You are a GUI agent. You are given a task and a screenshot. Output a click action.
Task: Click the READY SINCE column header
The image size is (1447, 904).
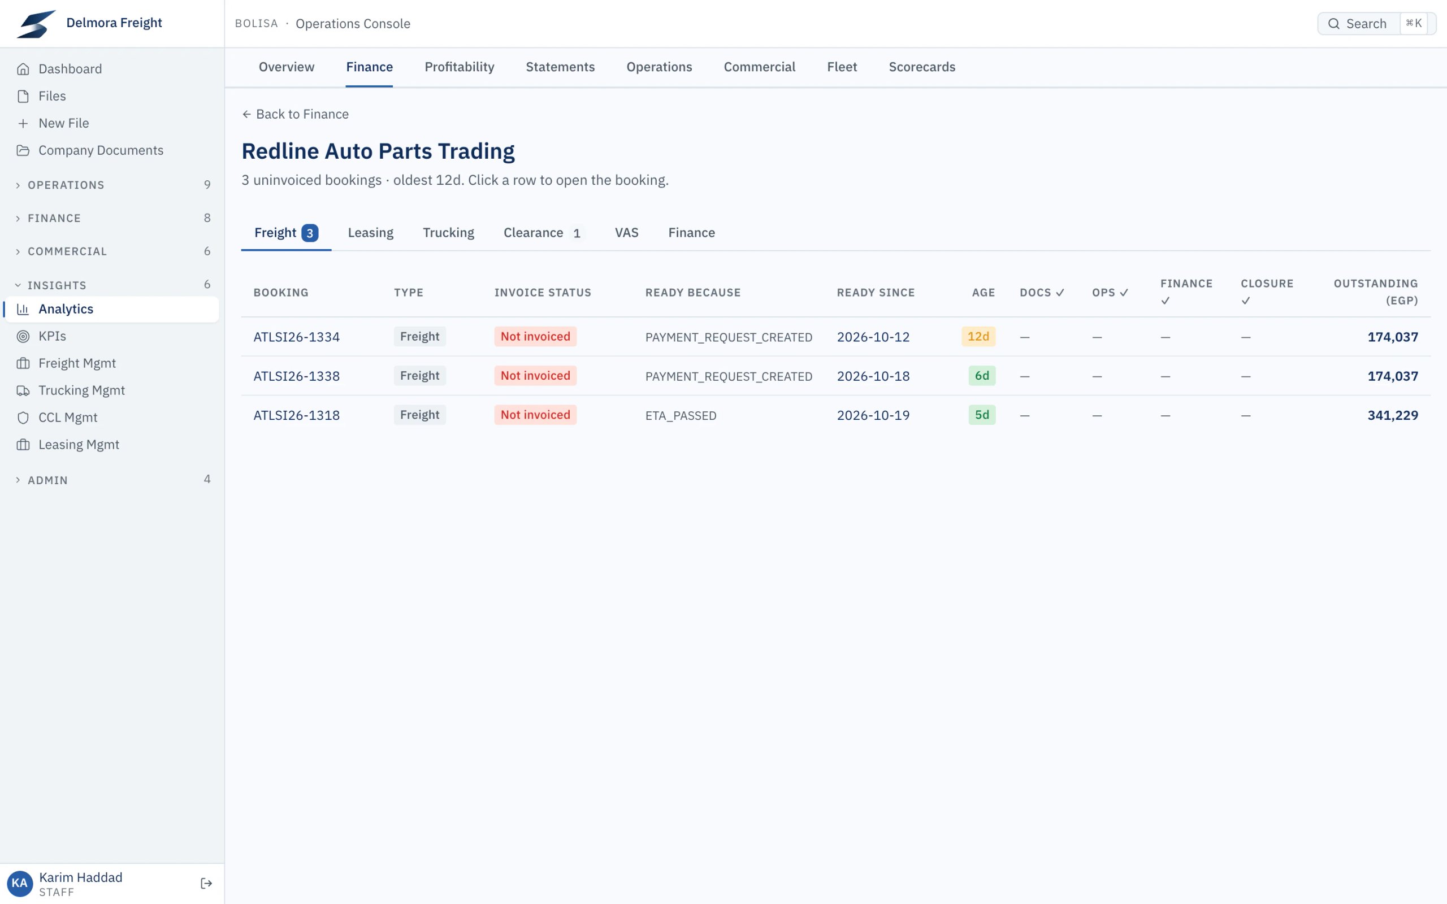(x=876, y=292)
